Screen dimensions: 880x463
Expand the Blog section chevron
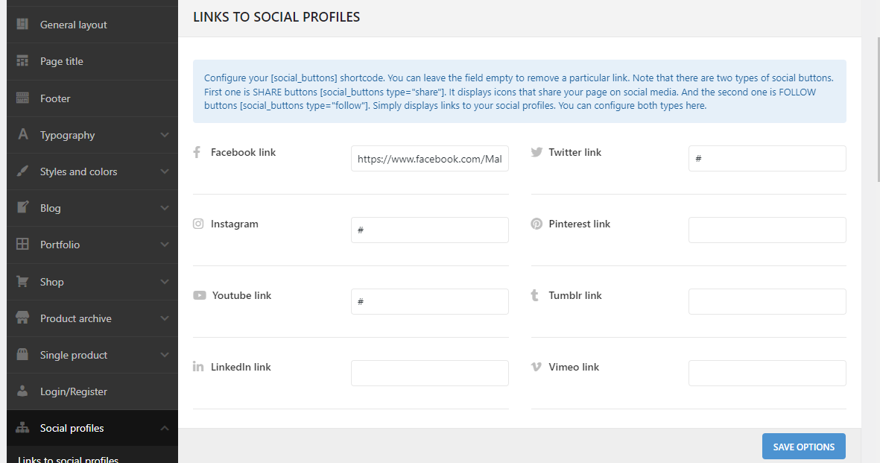(x=165, y=208)
